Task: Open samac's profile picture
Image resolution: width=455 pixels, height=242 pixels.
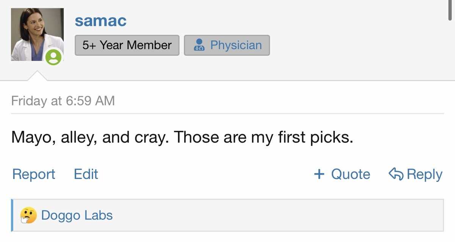Action: click(x=37, y=35)
